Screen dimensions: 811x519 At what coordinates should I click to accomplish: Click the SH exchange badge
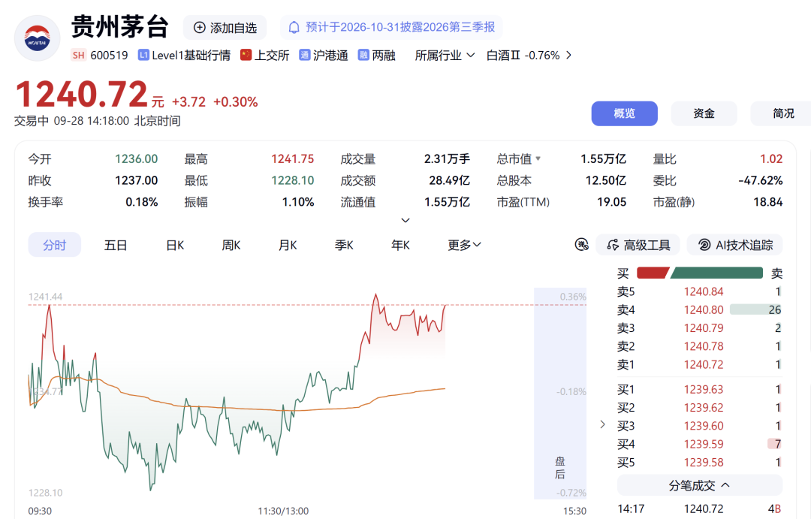[x=79, y=56]
